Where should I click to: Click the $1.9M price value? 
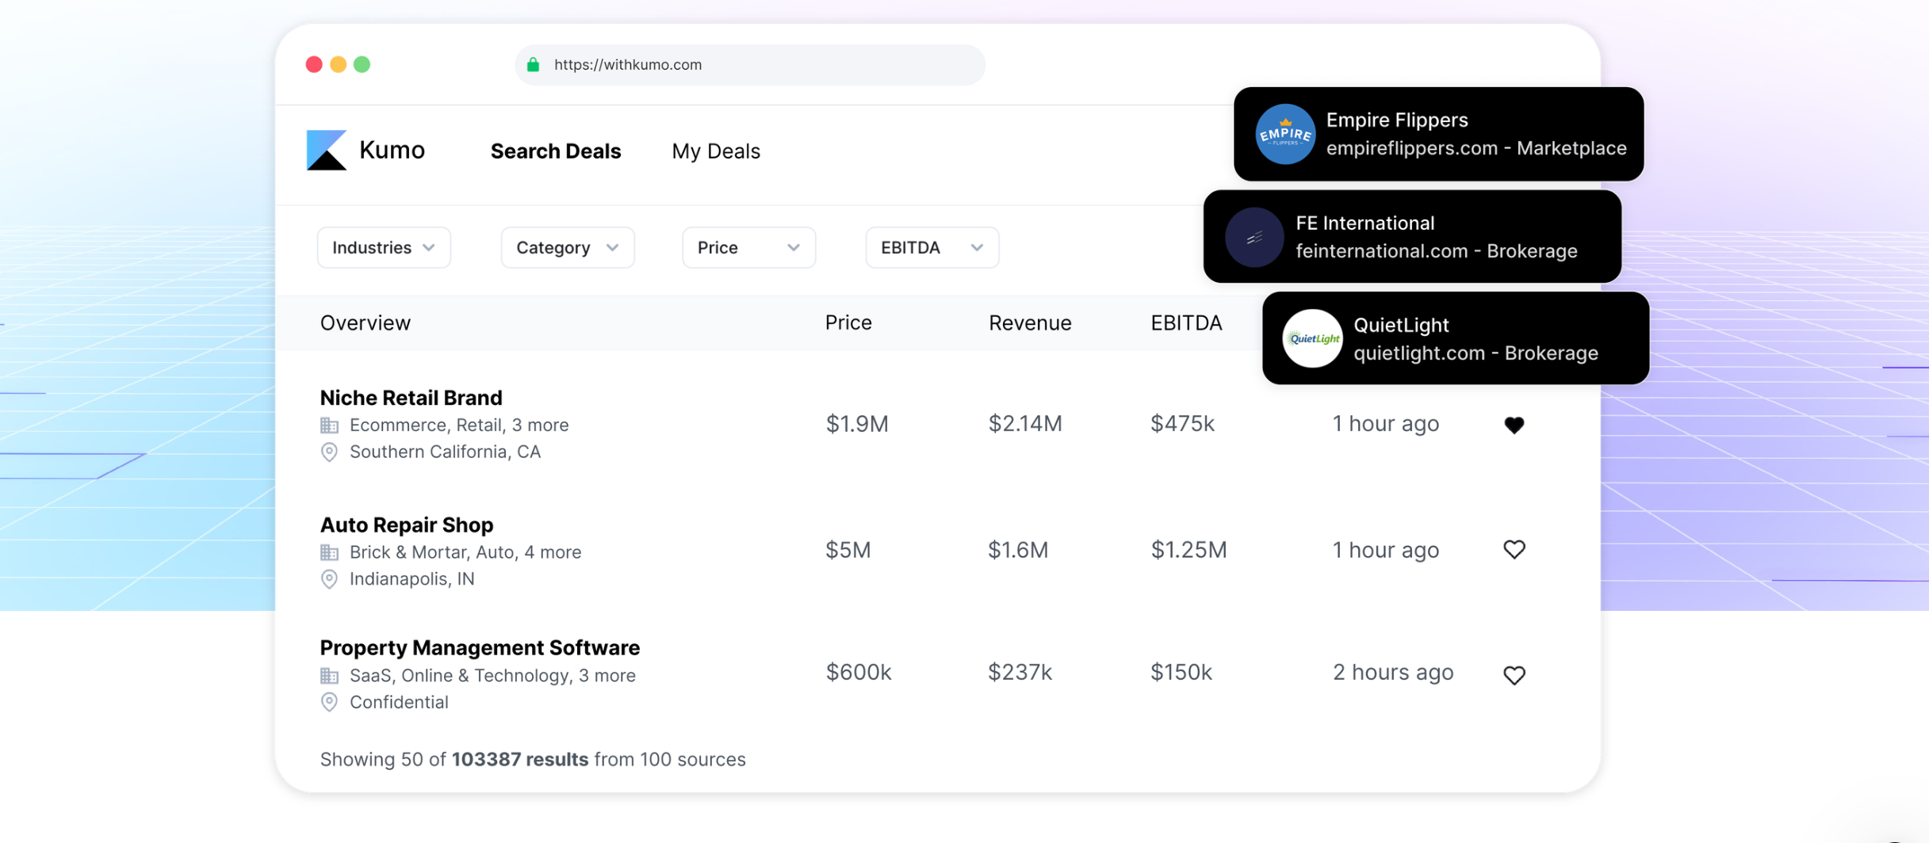coord(857,424)
